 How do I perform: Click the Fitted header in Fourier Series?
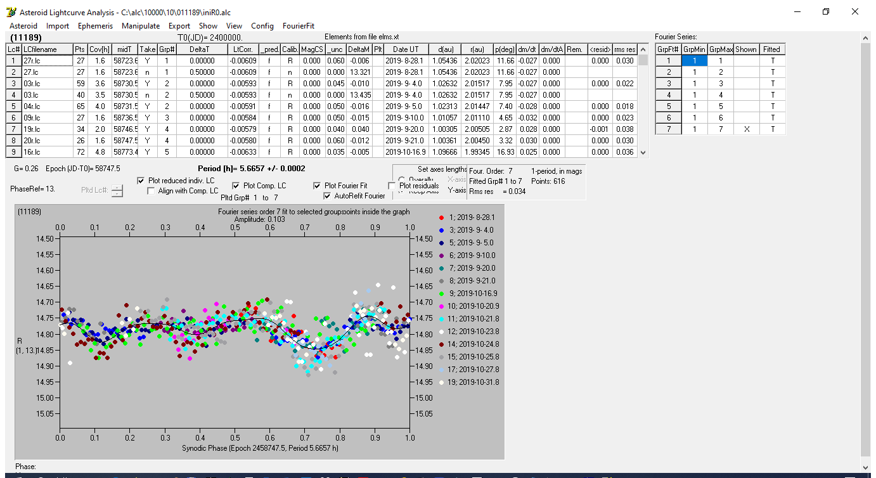point(772,49)
